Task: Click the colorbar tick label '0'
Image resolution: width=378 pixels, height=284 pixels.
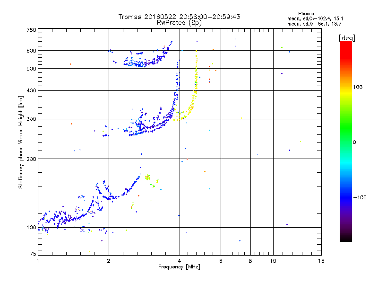Action: [x=354, y=142]
